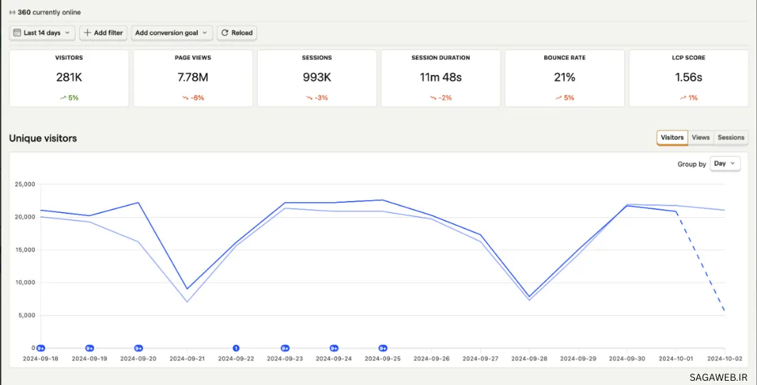Image resolution: width=757 pixels, height=385 pixels.
Task: Click the calendar icon in date range button
Action: pyautogui.click(x=17, y=33)
